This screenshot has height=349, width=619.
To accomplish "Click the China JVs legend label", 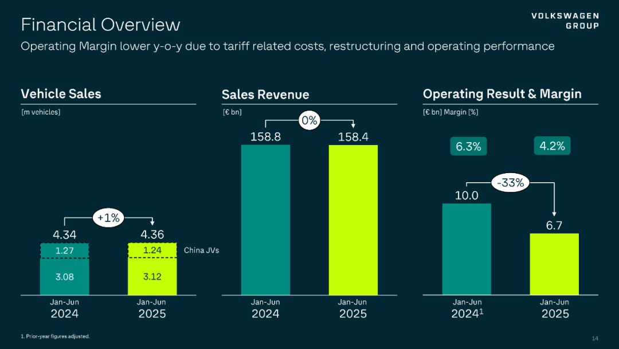I will [201, 250].
